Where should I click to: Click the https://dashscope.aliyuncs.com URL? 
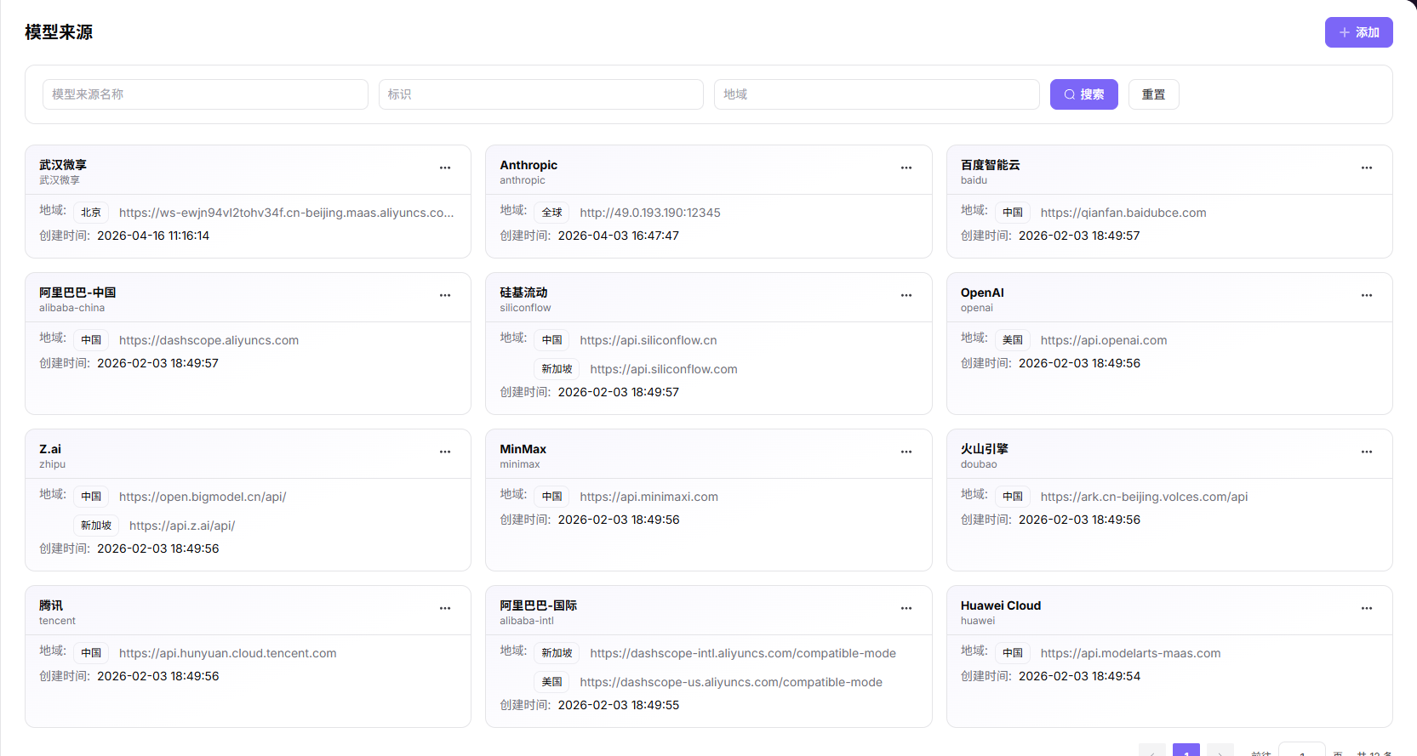click(x=209, y=340)
